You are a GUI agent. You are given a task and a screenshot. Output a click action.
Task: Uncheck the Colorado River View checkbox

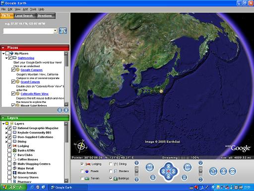tap(13, 94)
